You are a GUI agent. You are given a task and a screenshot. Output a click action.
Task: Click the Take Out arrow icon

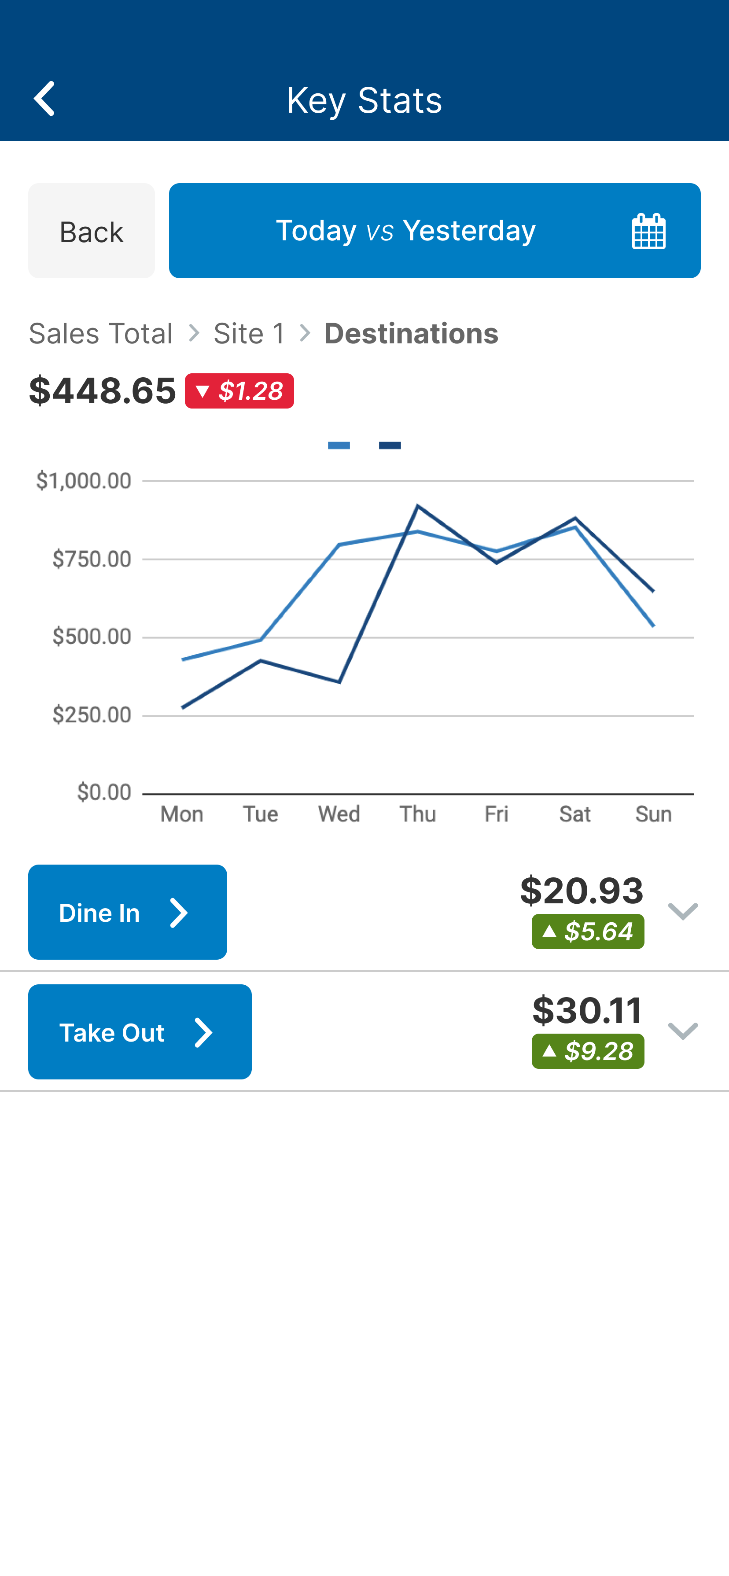pos(203,1033)
